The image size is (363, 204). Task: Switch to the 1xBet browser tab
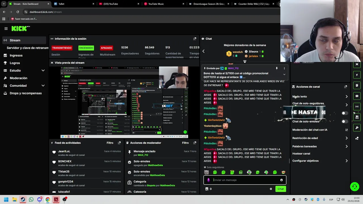pyautogui.click(x=74, y=4)
